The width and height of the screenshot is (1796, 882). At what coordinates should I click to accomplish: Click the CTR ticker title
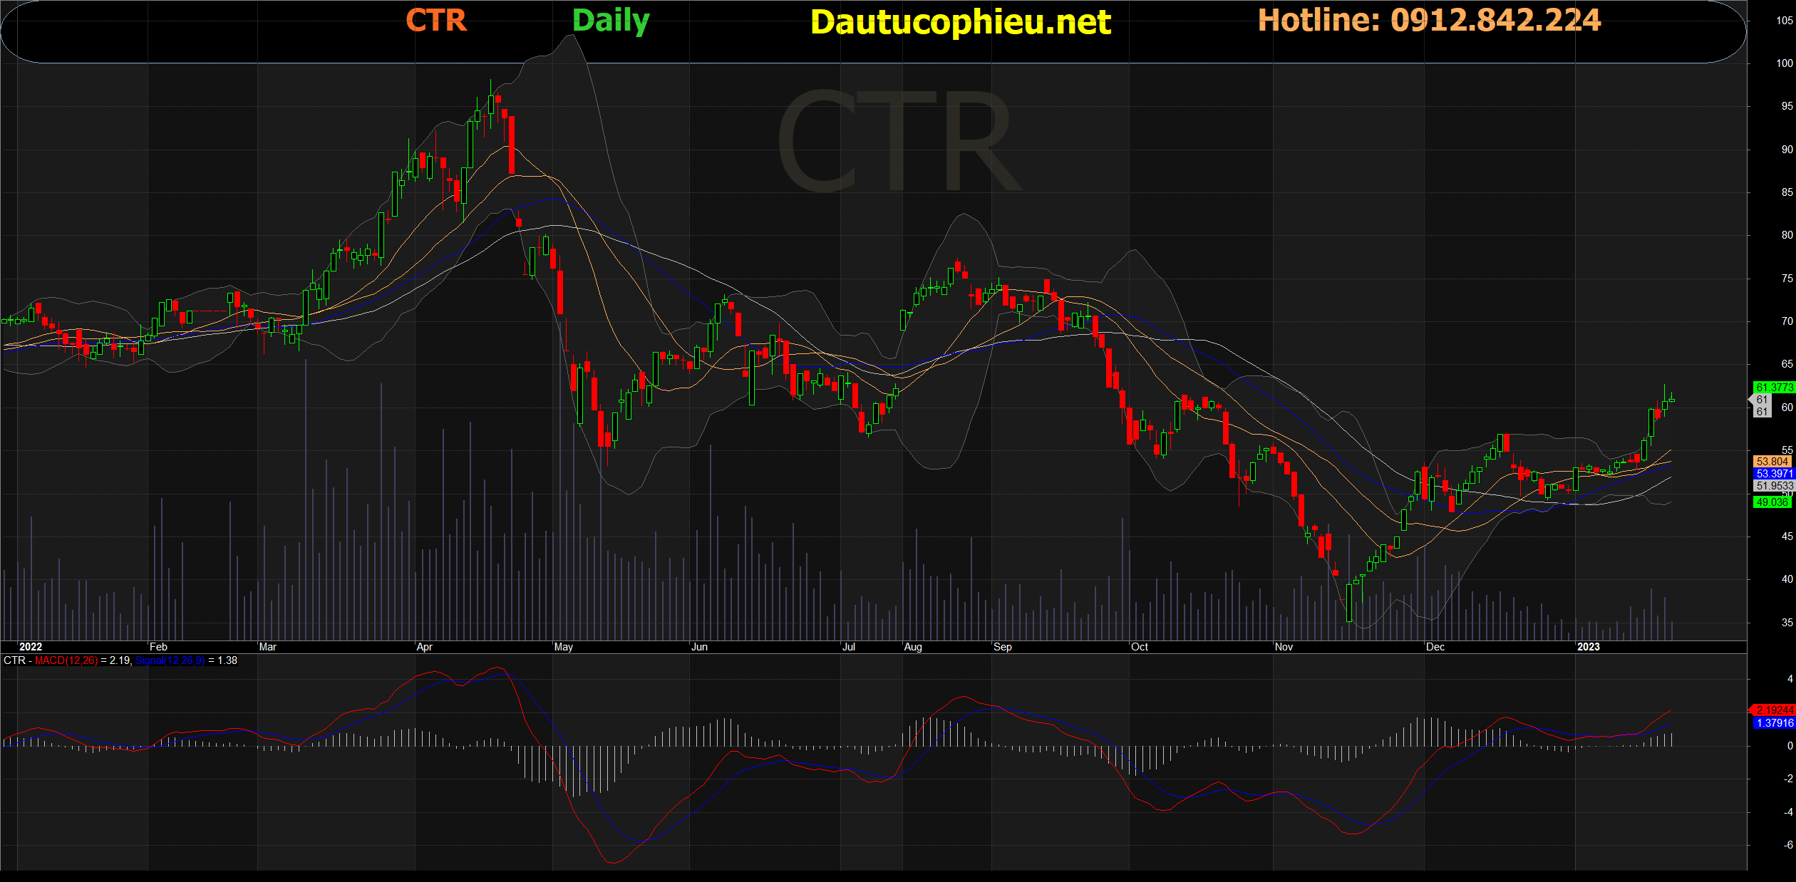pyautogui.click(x=436, y=21)
